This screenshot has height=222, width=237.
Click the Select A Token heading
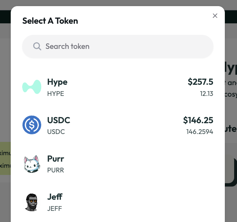point(50,21)
